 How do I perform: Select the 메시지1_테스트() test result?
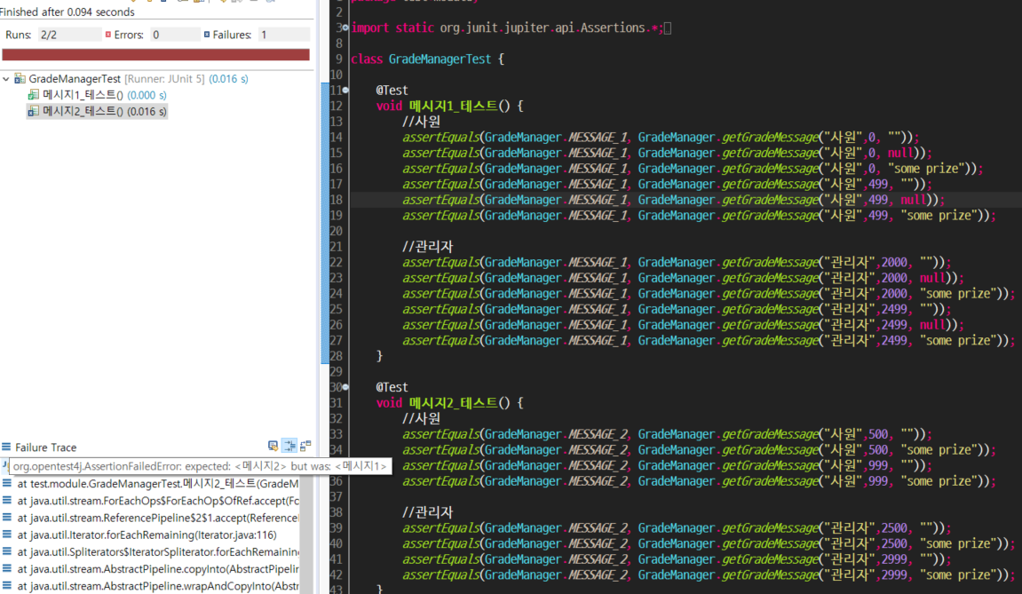pyautogui.click(x=104, y=95)
